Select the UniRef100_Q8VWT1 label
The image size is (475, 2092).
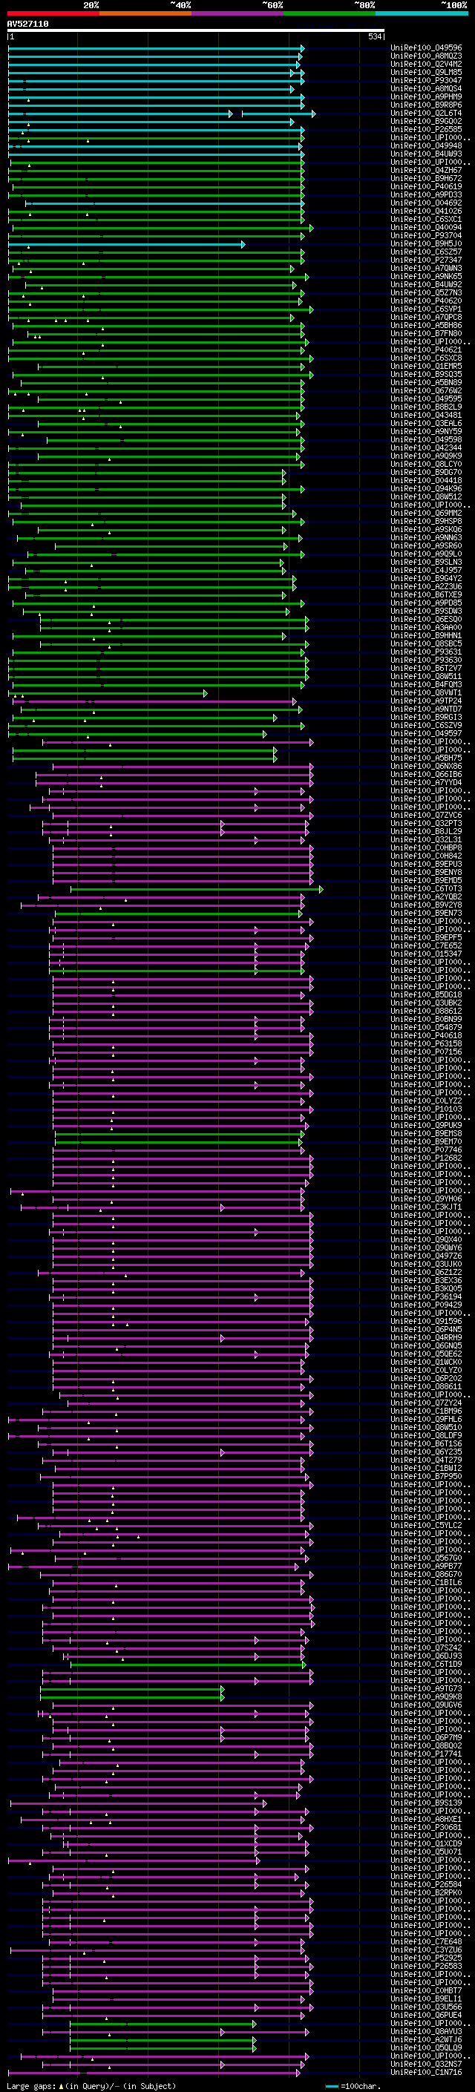tap(426, 692)
